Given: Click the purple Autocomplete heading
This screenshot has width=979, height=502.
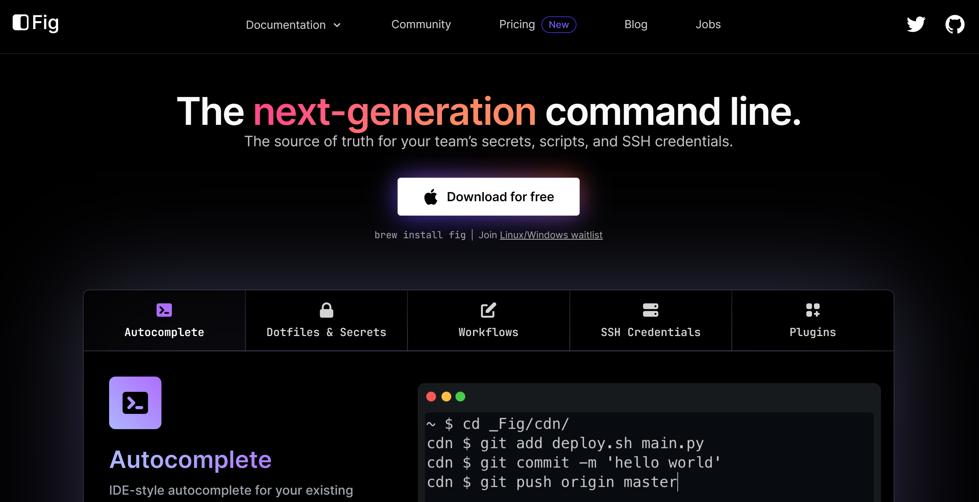Looking at the screenshot, I should (x=190, y=460).
